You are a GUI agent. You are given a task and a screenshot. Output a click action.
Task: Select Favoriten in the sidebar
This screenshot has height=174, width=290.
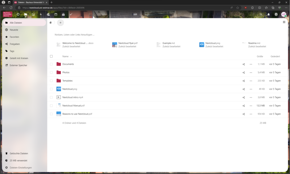point(24,37)
